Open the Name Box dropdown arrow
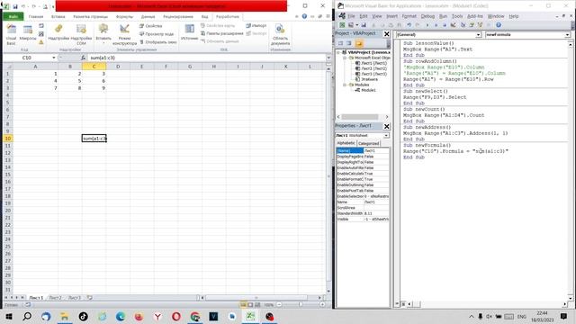The height and width of the screenshot is (324, 576). pyautogui.click(x=54, y=58)
